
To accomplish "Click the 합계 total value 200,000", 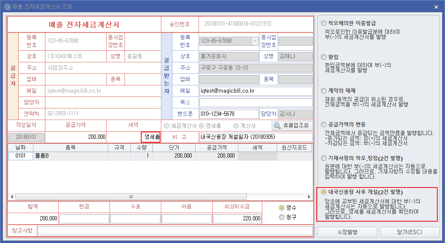I will click(x=48, y=218).
